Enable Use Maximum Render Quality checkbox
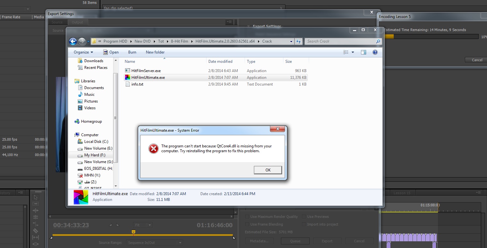The height and width of the screenshot is (248, 487). 247,217
